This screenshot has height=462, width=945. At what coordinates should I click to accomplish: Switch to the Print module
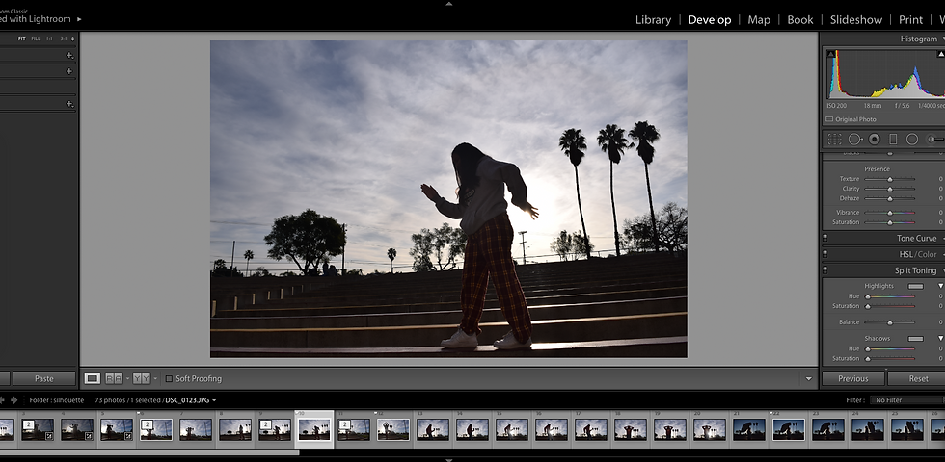click(910, 19)
